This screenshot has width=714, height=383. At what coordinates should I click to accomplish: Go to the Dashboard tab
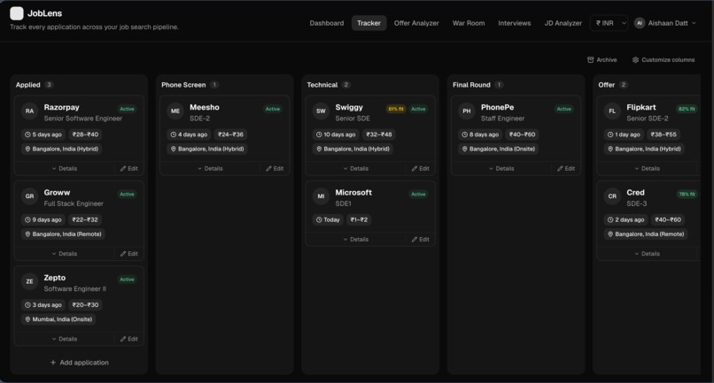(x=327, y=23)
